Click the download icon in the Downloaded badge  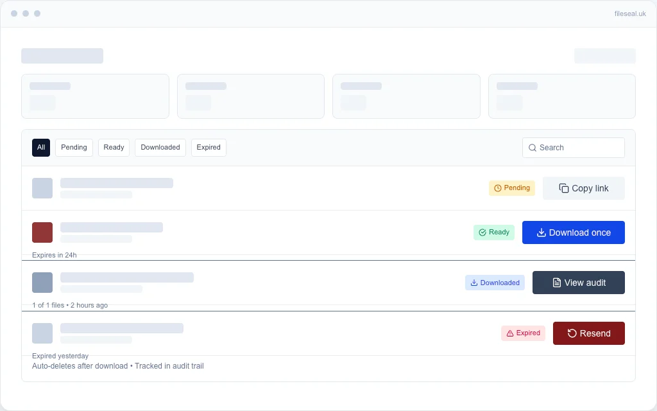pos(474,283)
